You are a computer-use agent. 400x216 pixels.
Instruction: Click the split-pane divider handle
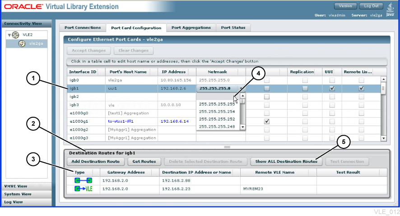tap(227, 147)
